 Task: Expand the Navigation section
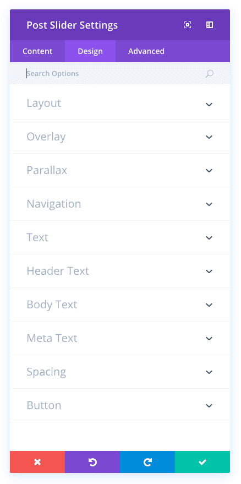coord(120,204)
